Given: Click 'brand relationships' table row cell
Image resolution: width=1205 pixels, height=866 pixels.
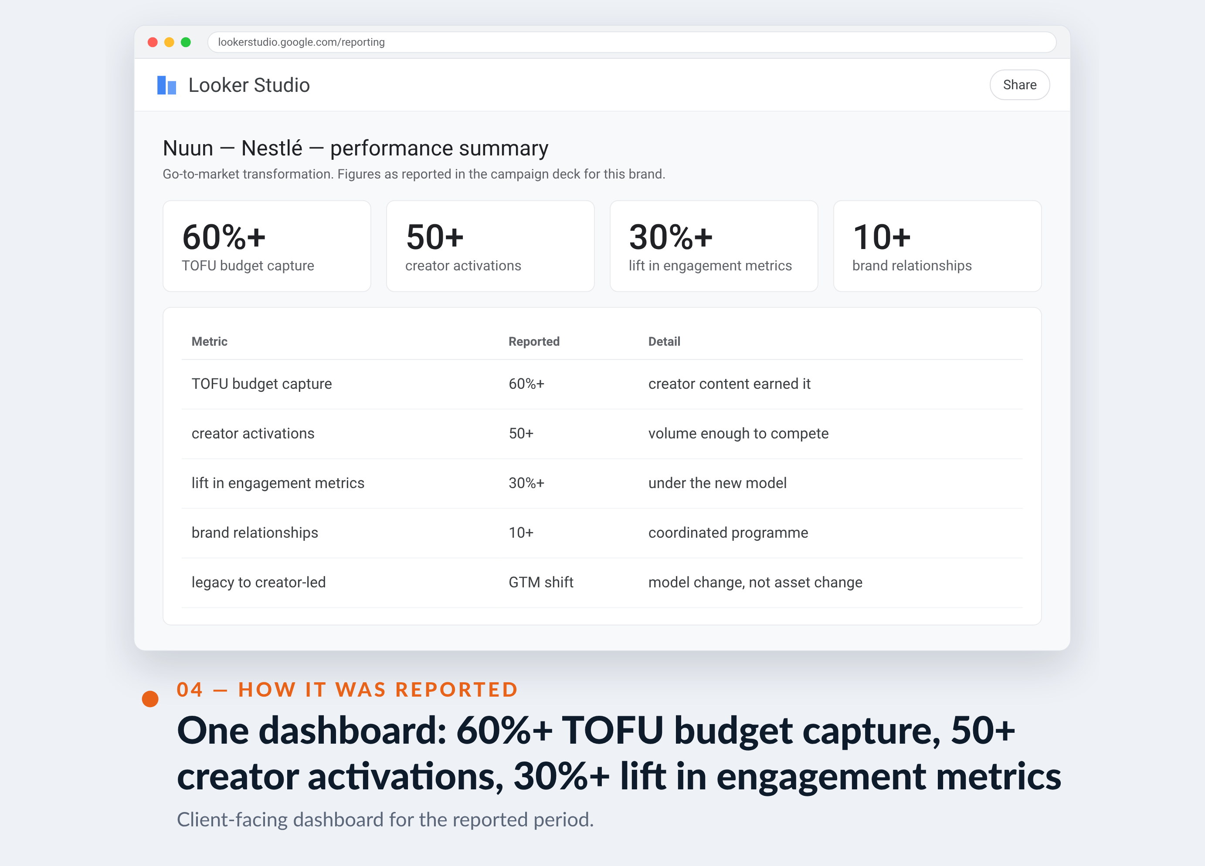Looking at the screenshot, I should (x=255, y=532).
